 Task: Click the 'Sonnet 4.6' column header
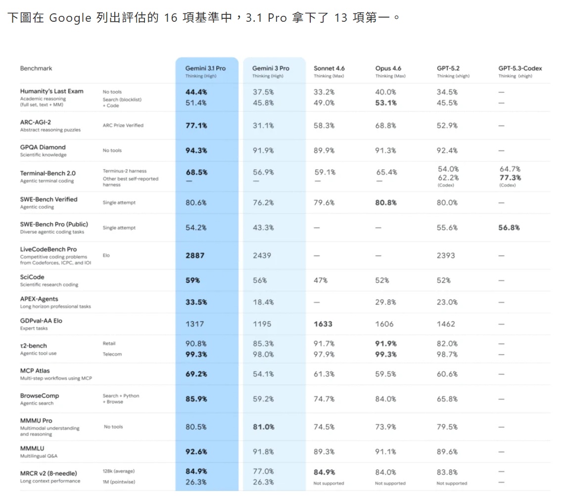329,68
